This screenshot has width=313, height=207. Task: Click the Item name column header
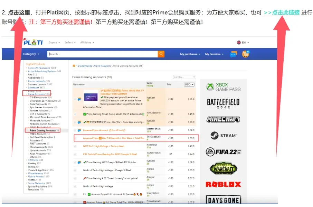pyautogui.click(x=79, y=85)
